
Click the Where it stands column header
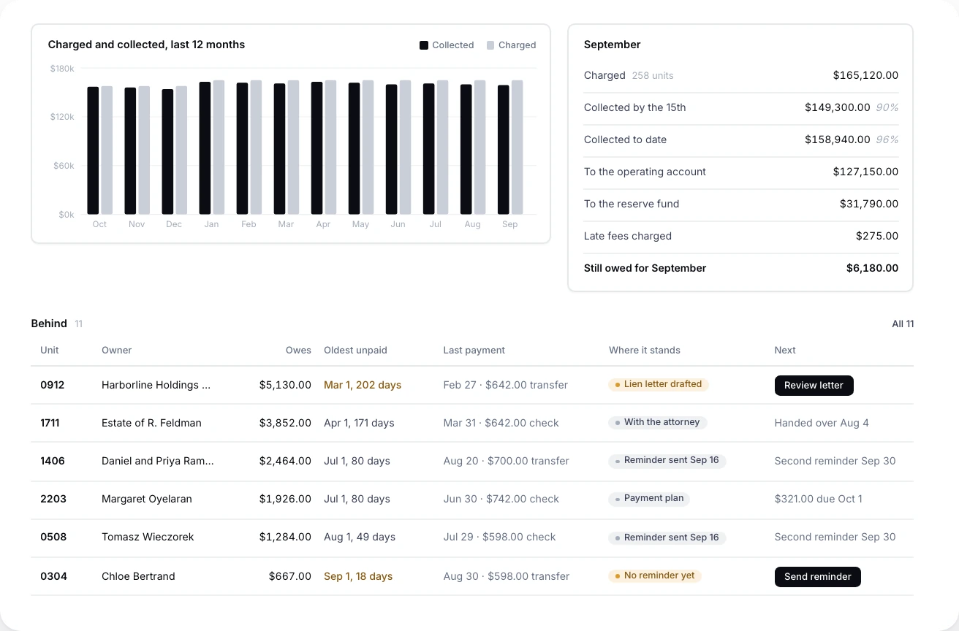(x=644, y=350)
